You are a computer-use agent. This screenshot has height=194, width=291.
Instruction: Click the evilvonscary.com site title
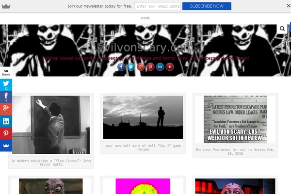pos(145,48)
